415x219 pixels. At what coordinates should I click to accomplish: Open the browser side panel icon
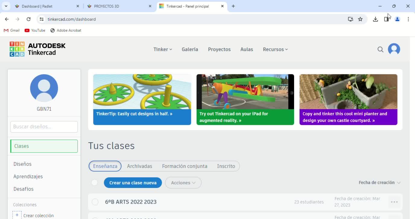click(386, 19)
